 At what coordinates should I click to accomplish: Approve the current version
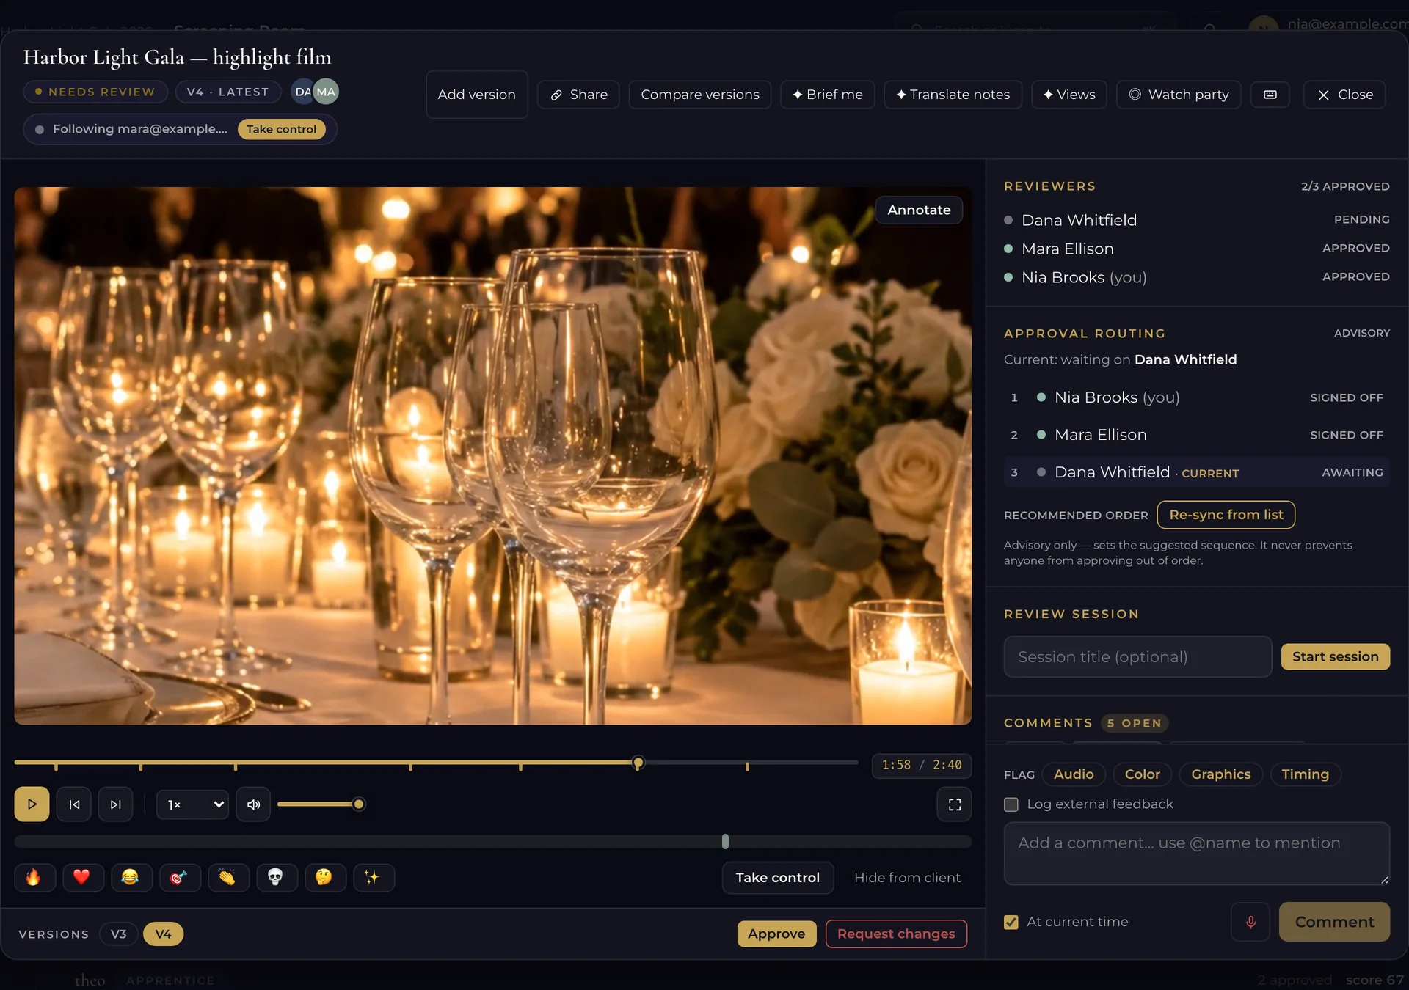click(776, 934)
